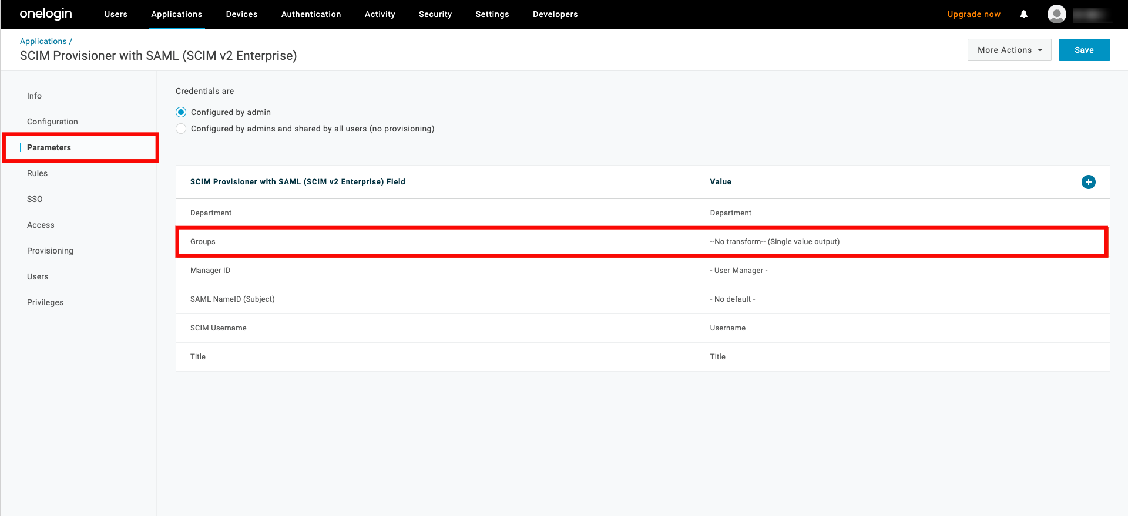Open the Authentication top menu
The width and height of the screenshot is (1128, 516).
tap(311, 14)
